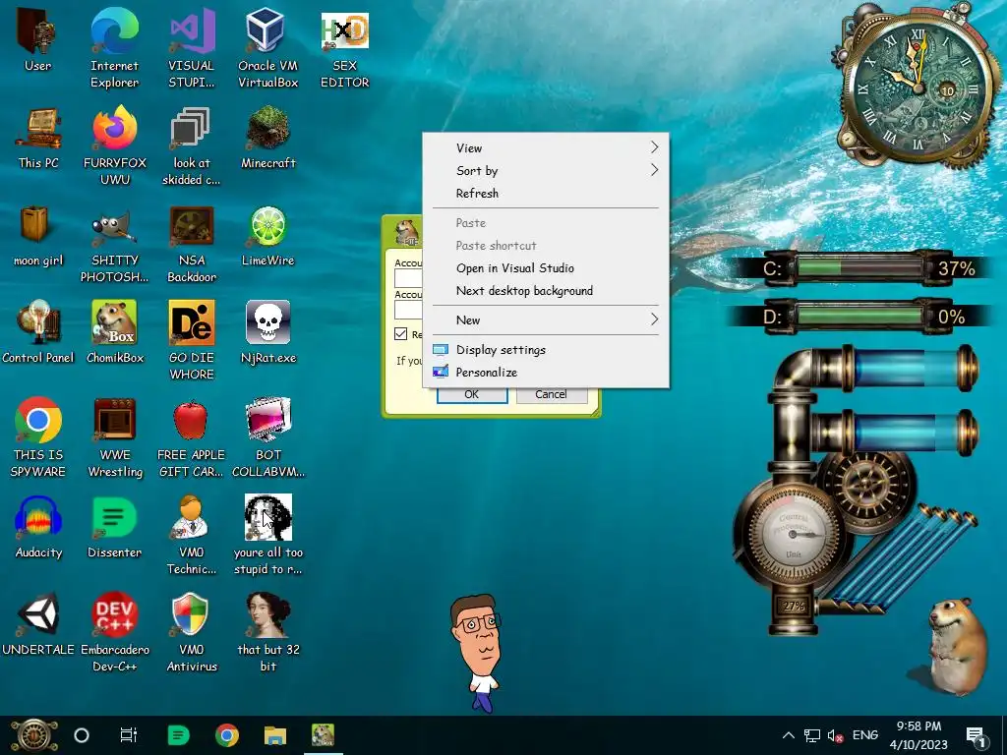1007x755 pixels.
Task: Select the LimeWire desktop icon
Action: point(267,236)
